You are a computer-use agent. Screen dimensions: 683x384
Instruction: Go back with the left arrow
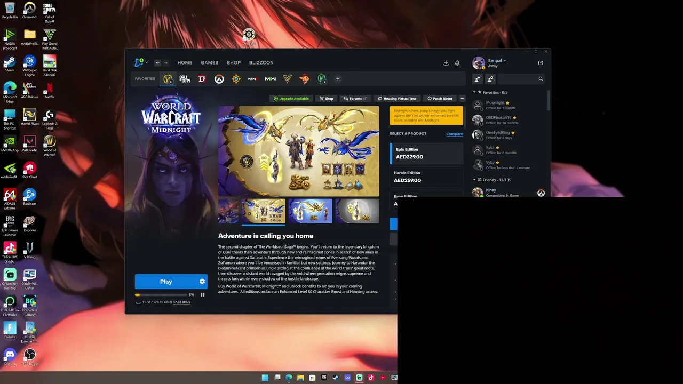[x=157, y=63]
